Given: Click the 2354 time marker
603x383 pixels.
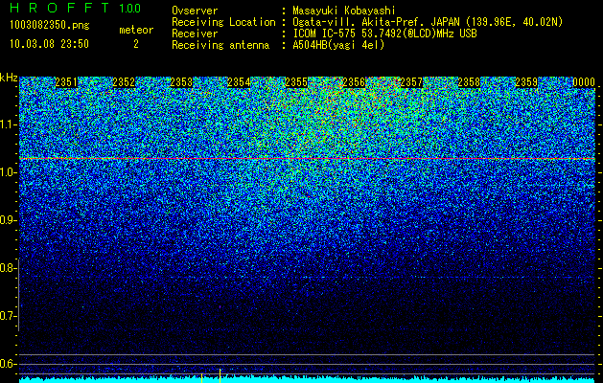Looking at the screenshot, I should tap(239, 82).
